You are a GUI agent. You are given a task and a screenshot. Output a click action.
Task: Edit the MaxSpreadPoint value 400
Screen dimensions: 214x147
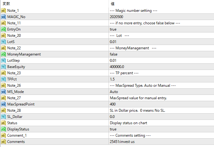tap(113, 104)
